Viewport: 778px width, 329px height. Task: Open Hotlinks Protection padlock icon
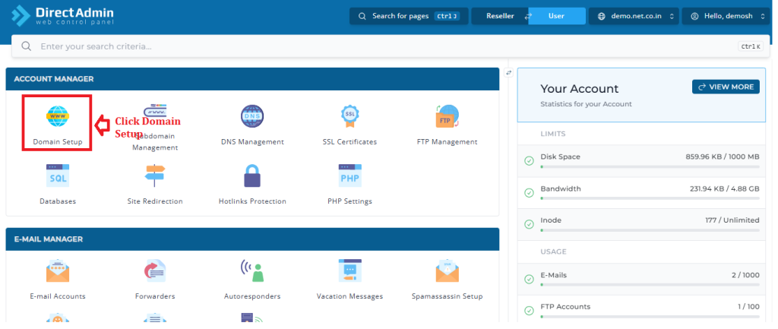pyautogui.click(x=252, y=176)
